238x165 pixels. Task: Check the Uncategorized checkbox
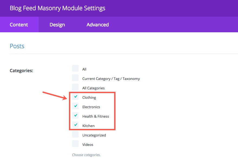[x=75, y=134]
